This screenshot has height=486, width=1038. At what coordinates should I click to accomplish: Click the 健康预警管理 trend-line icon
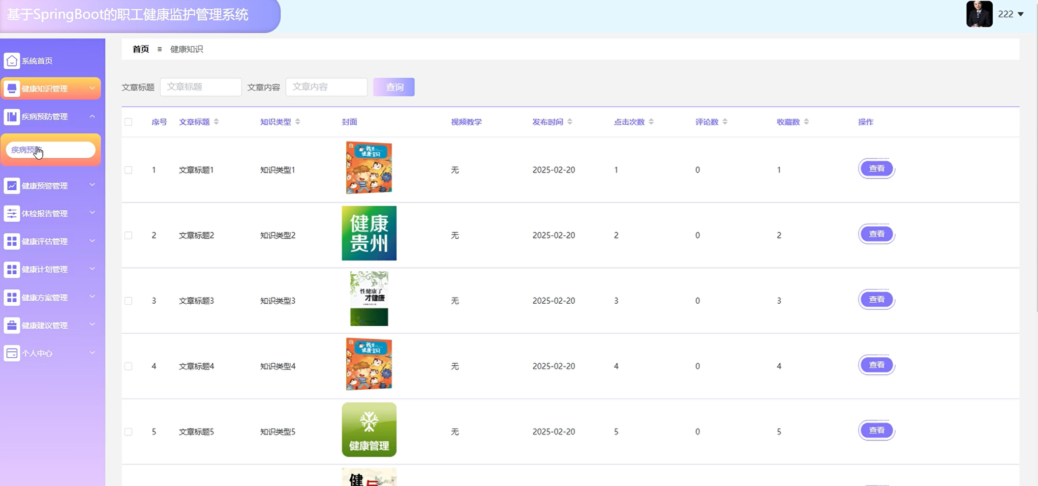[x=12, y=185]
